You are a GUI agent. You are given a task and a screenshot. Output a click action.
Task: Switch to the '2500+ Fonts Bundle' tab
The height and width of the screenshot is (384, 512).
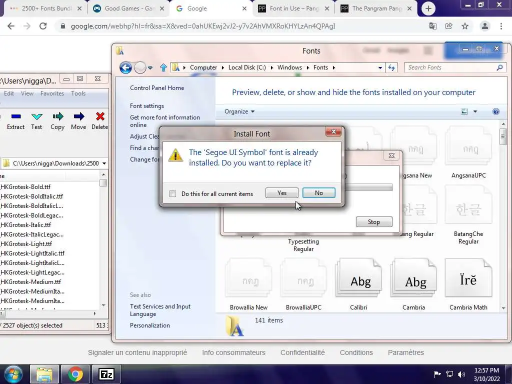coord(45,8)
